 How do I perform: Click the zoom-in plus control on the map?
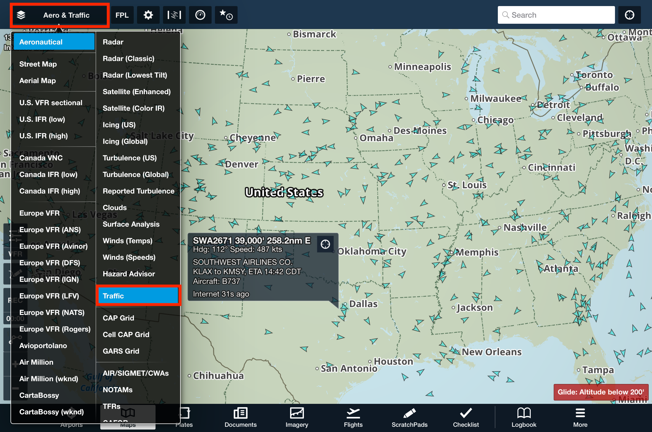point(15,364)
